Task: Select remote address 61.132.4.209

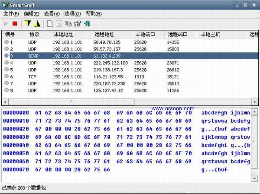Action: (107, 56)
